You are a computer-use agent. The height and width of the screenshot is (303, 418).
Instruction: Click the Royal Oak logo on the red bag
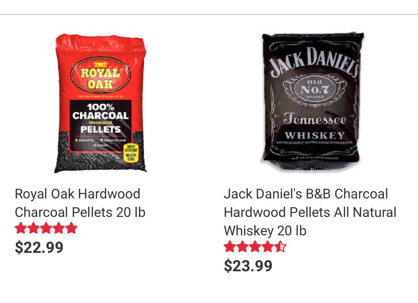[100, 75]
